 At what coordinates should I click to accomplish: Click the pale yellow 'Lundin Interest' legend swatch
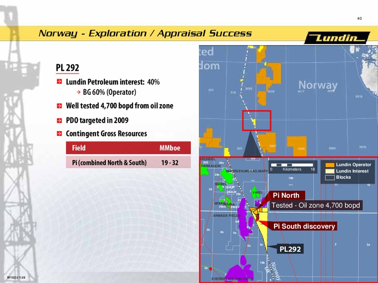tap(330, 171)
